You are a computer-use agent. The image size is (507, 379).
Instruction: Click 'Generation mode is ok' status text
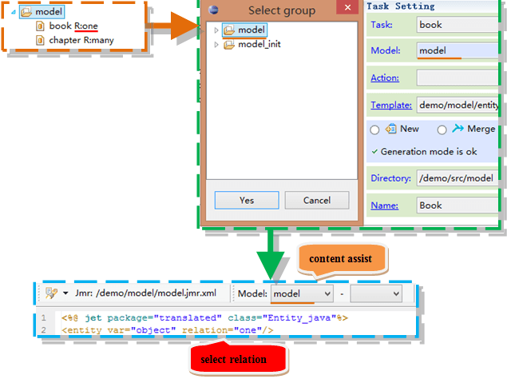tap(429, 152)
